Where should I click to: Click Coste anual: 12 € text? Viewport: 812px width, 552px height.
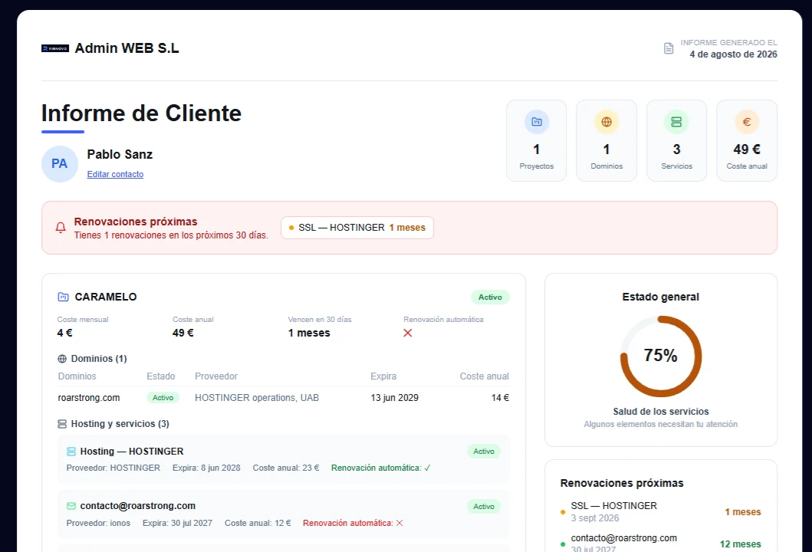point(258,523)
